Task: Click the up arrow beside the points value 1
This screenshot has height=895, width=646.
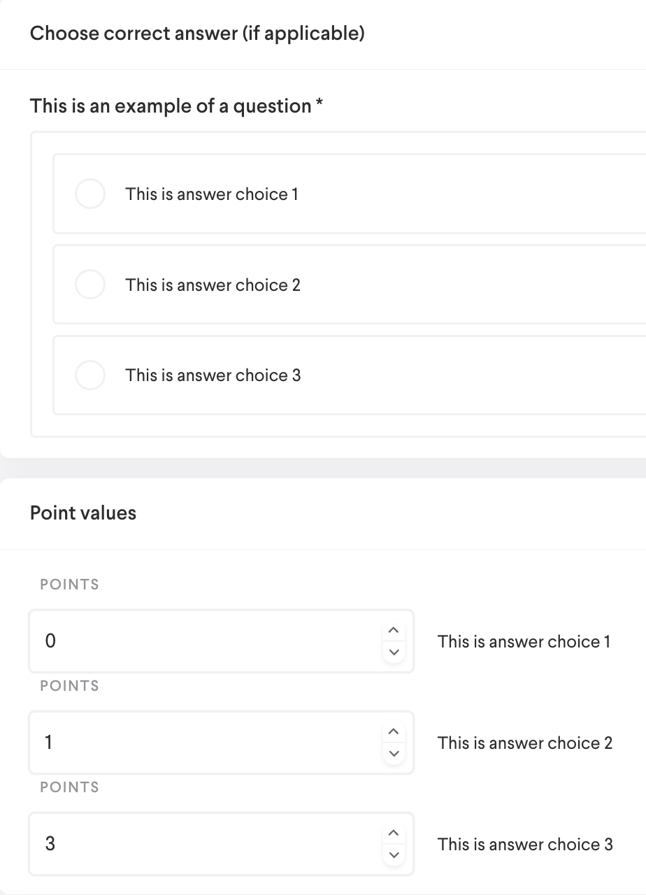Action: 394,732
